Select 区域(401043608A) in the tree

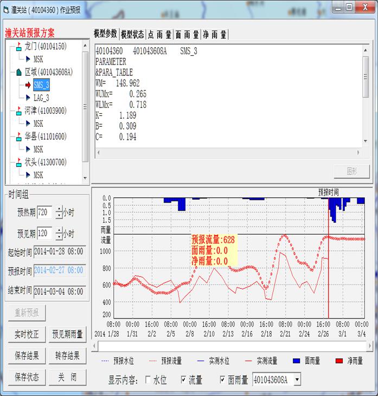click(49, 72)
